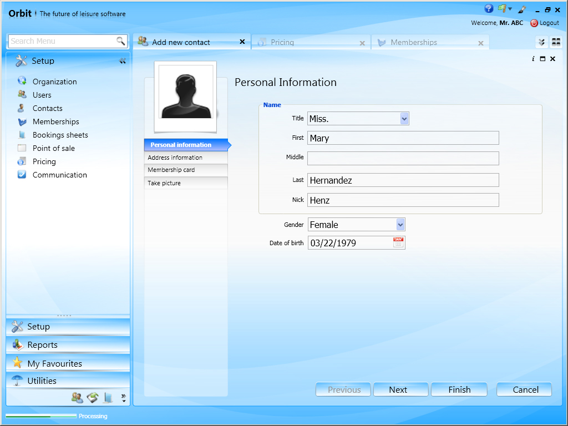568x426 pixels.
Task: Click the empty Middle name field
Action: click(403, 158)
